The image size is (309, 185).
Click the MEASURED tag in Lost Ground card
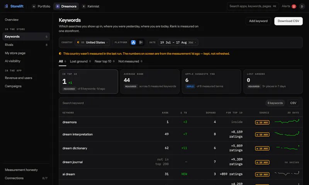(x=254, y=86)
